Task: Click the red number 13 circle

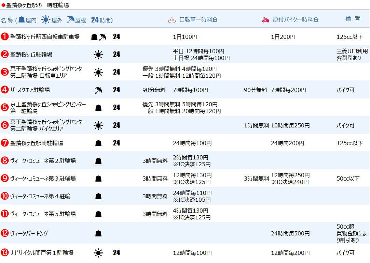Action: tap(5, 253)
